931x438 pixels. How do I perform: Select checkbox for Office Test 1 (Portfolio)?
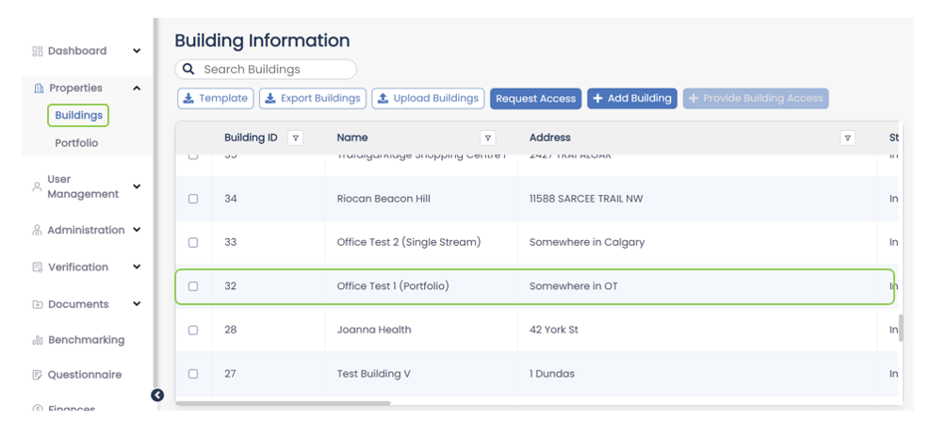pos(193,286)
